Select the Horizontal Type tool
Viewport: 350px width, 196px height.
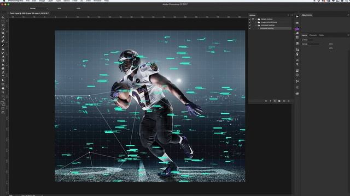tap(3, 76)
